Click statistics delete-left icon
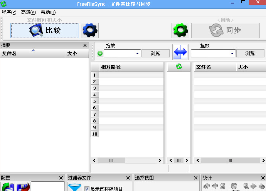This screenshot has height=191, width=266. (x=222, y=186)
